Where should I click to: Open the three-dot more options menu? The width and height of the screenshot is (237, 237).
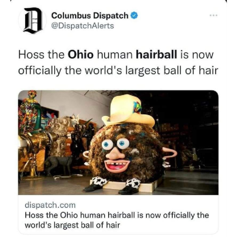(x=214, y=15)
